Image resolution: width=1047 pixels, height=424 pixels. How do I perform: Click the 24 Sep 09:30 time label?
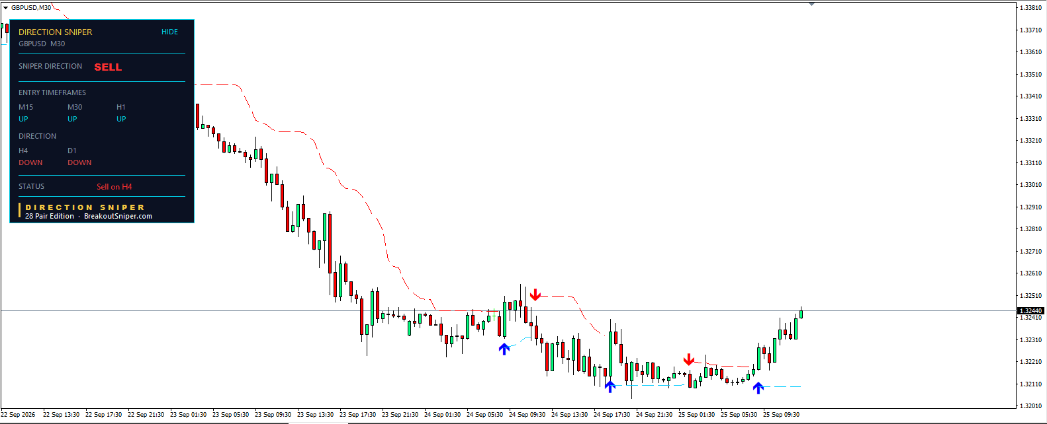527,415
